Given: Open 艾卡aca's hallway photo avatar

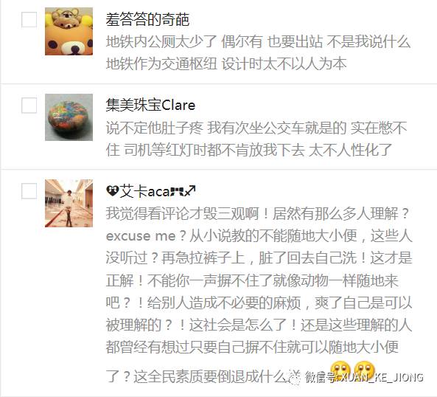Looking at the screenshot, I should 69,203.
